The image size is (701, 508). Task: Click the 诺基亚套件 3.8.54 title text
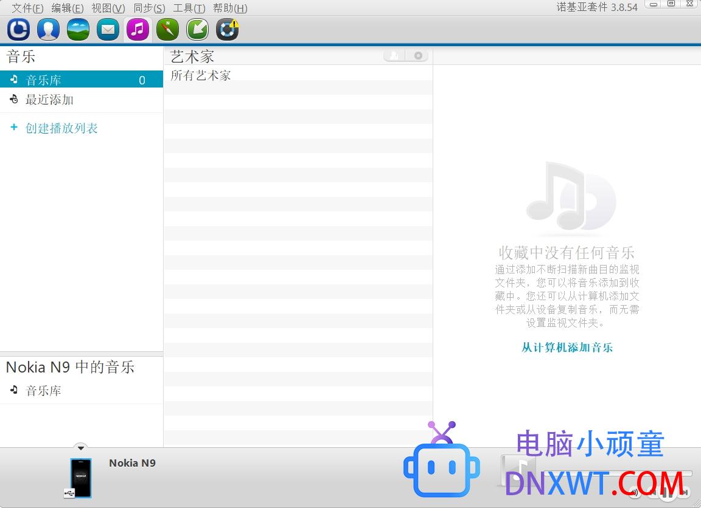pos(597,7)
